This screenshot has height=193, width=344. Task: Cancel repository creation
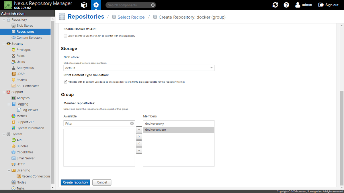[102, 182]
